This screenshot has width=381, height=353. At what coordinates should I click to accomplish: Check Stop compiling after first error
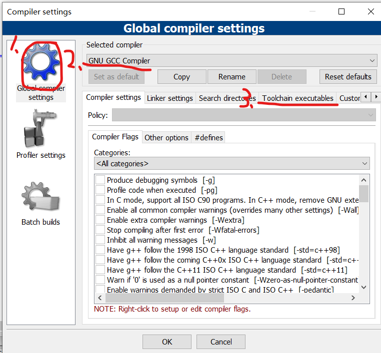click(x=100, y=230)
